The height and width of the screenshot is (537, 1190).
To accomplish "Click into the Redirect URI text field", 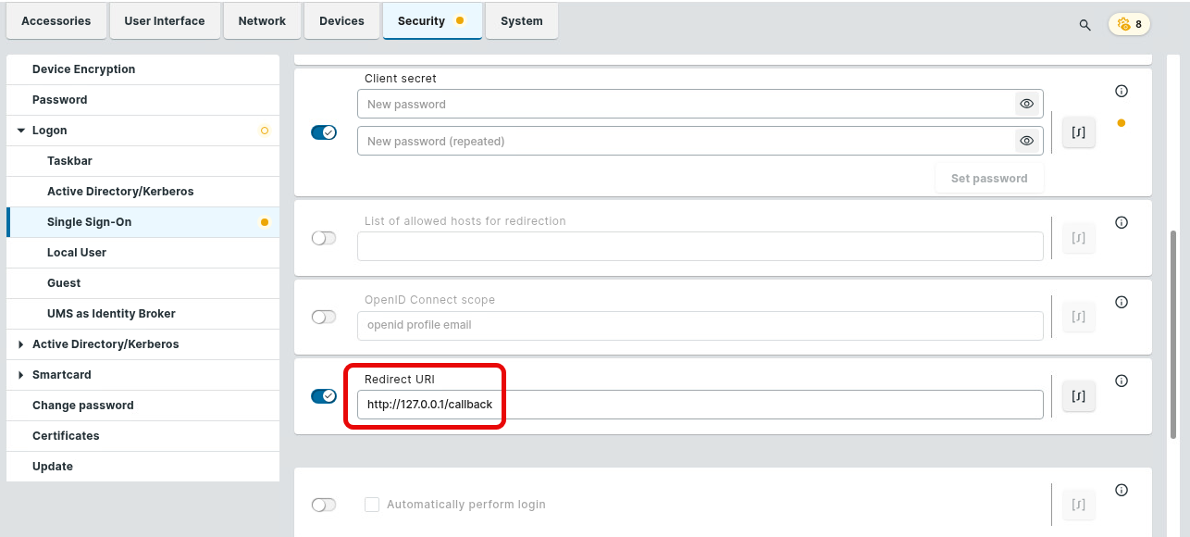I will 700,405.
